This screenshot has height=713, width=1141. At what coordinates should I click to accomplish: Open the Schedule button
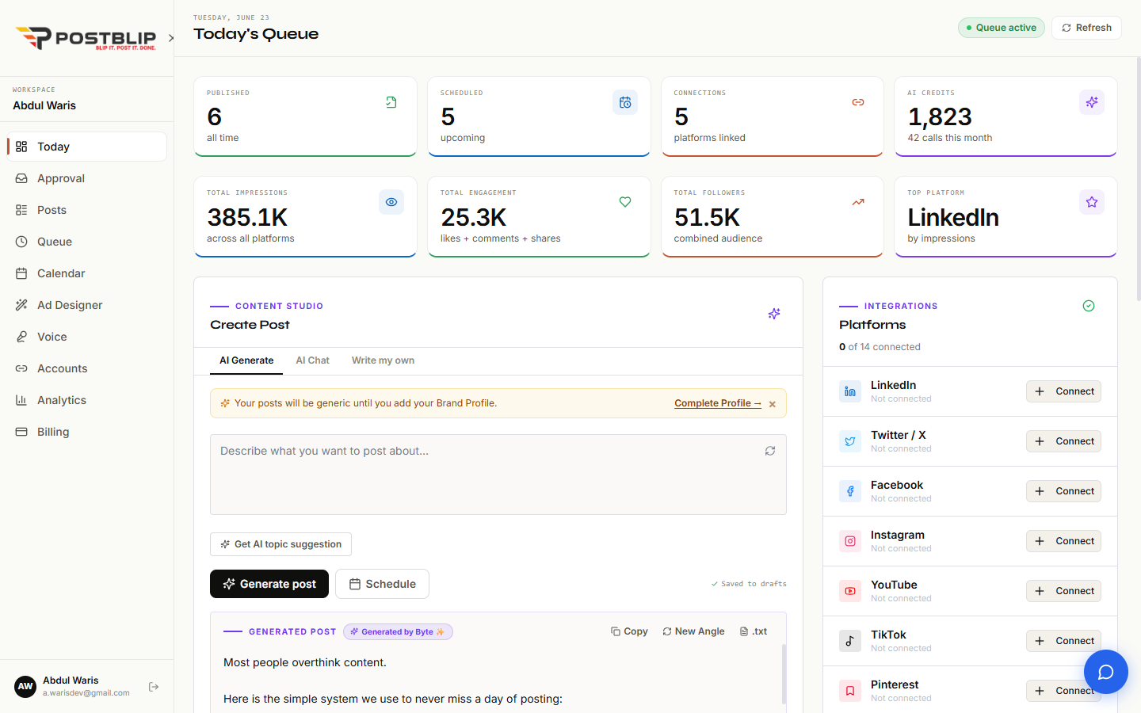pos(382,584)
